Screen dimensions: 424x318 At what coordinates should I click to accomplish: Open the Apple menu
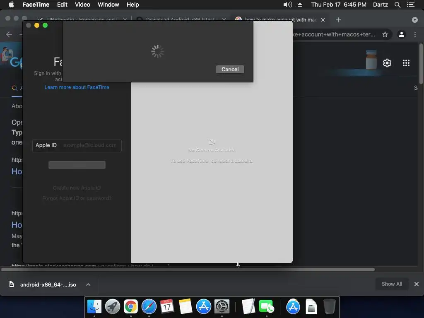coord(11,4)
